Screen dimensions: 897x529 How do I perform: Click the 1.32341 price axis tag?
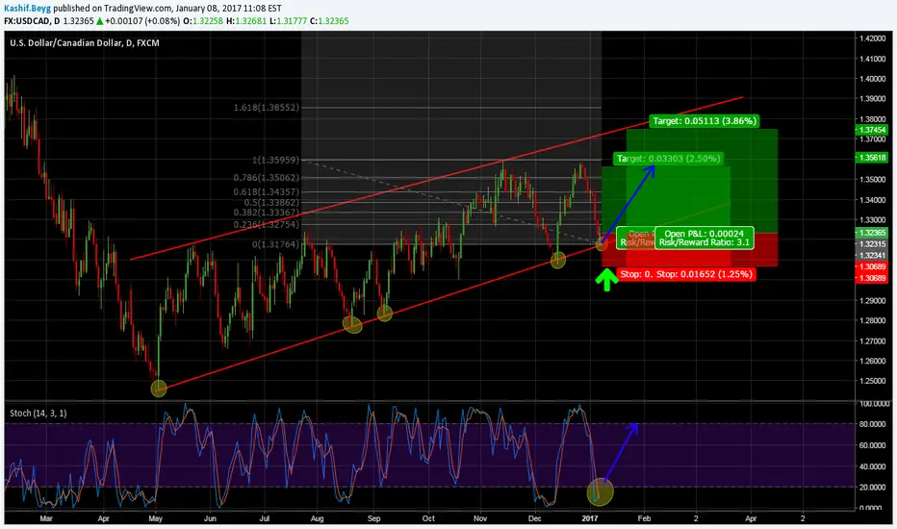[x=871, y=255]
